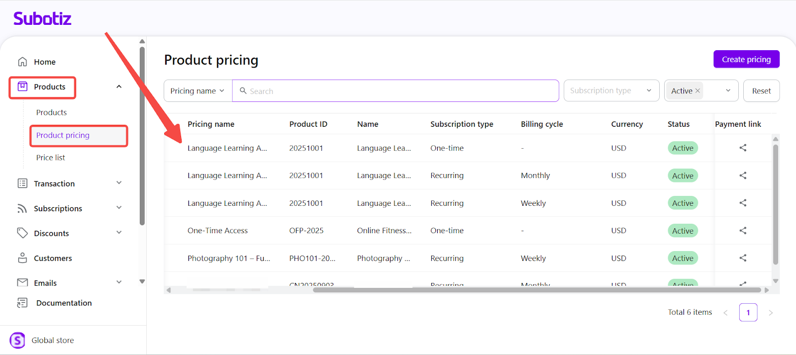Expand the Discounts sidebar section
The height and width of the screenshot is (355, 796).
(x=119, y=233)
